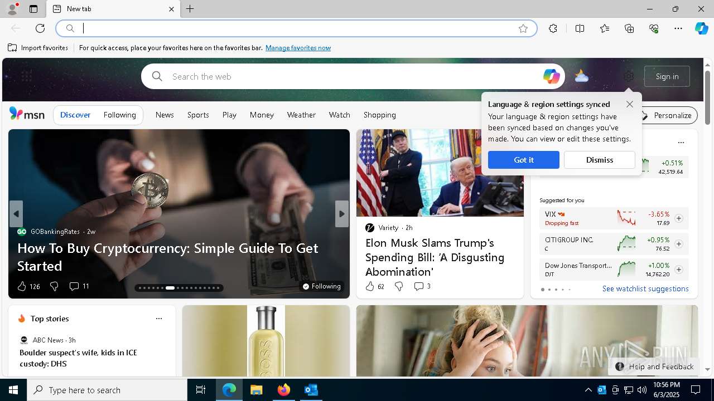
Task: Open Settings and more ellipsis menu
Action: pos(678,28)
